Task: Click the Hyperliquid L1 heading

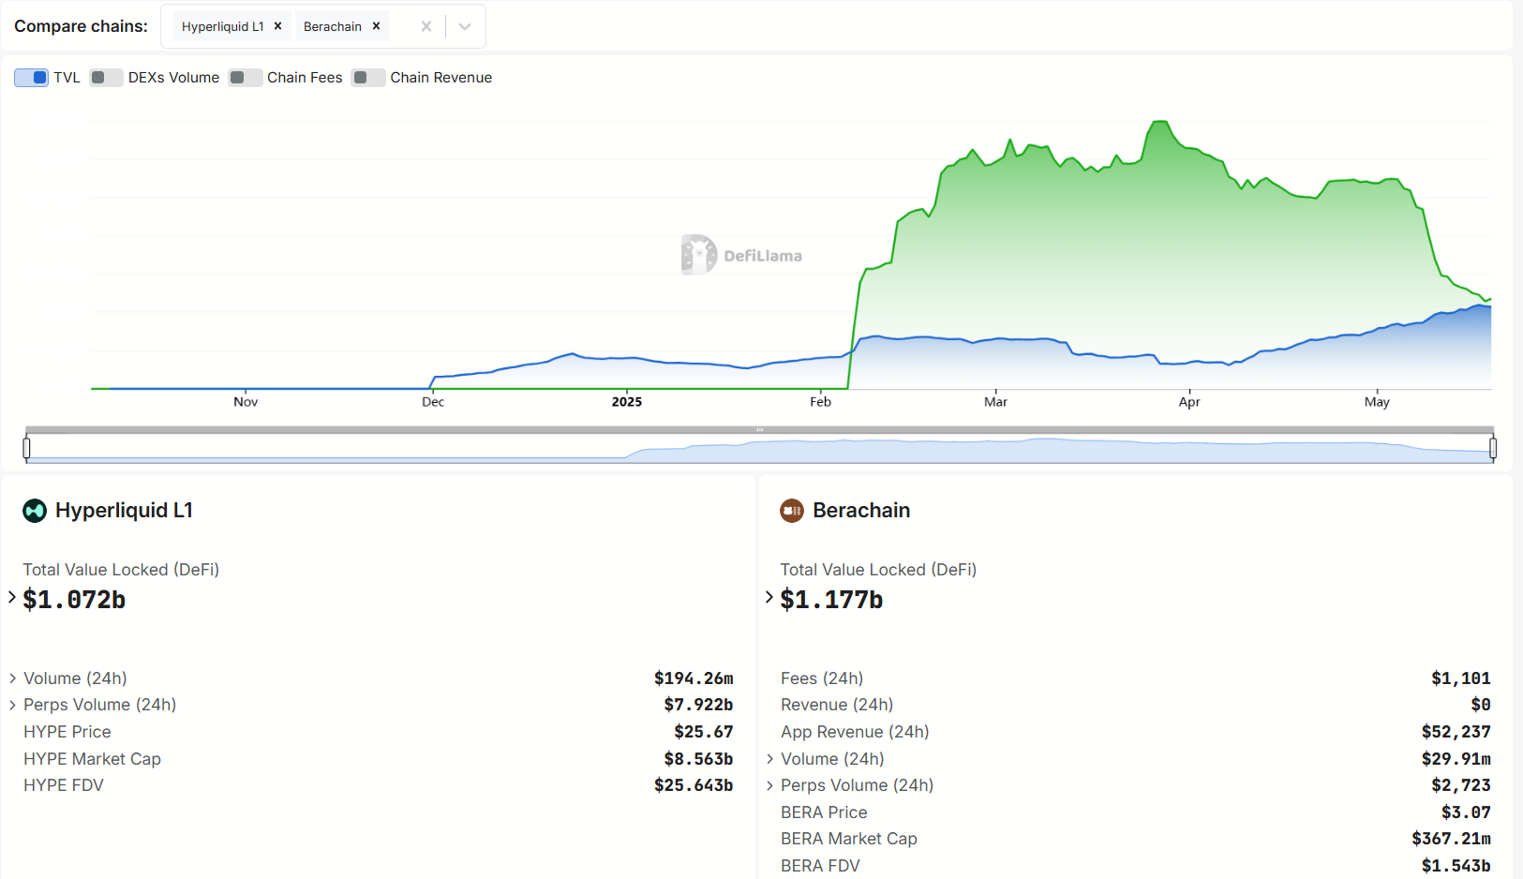Action: 124,511
